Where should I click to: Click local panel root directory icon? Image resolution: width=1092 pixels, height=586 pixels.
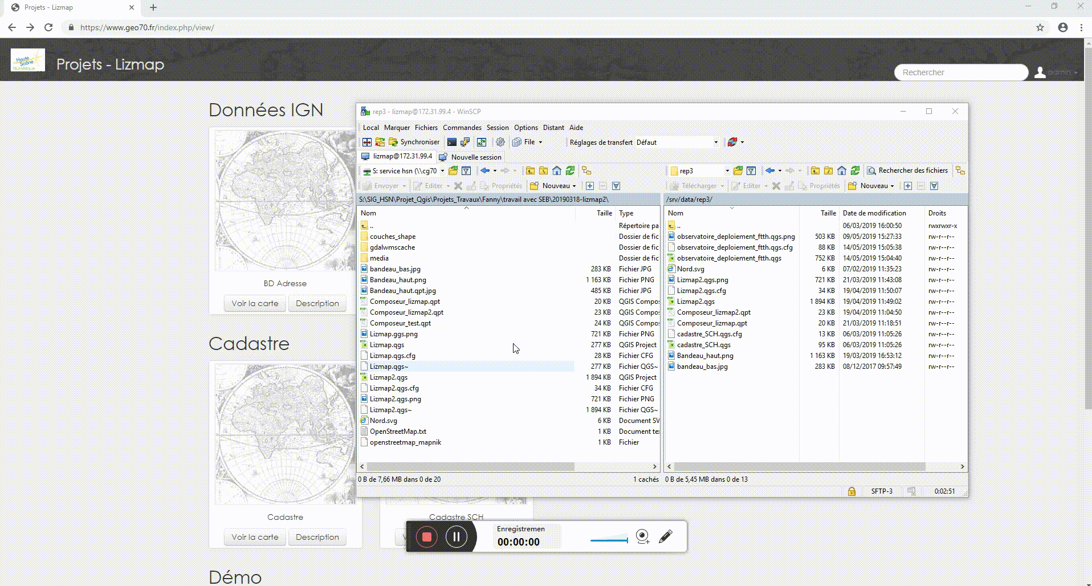click(543, 170)
